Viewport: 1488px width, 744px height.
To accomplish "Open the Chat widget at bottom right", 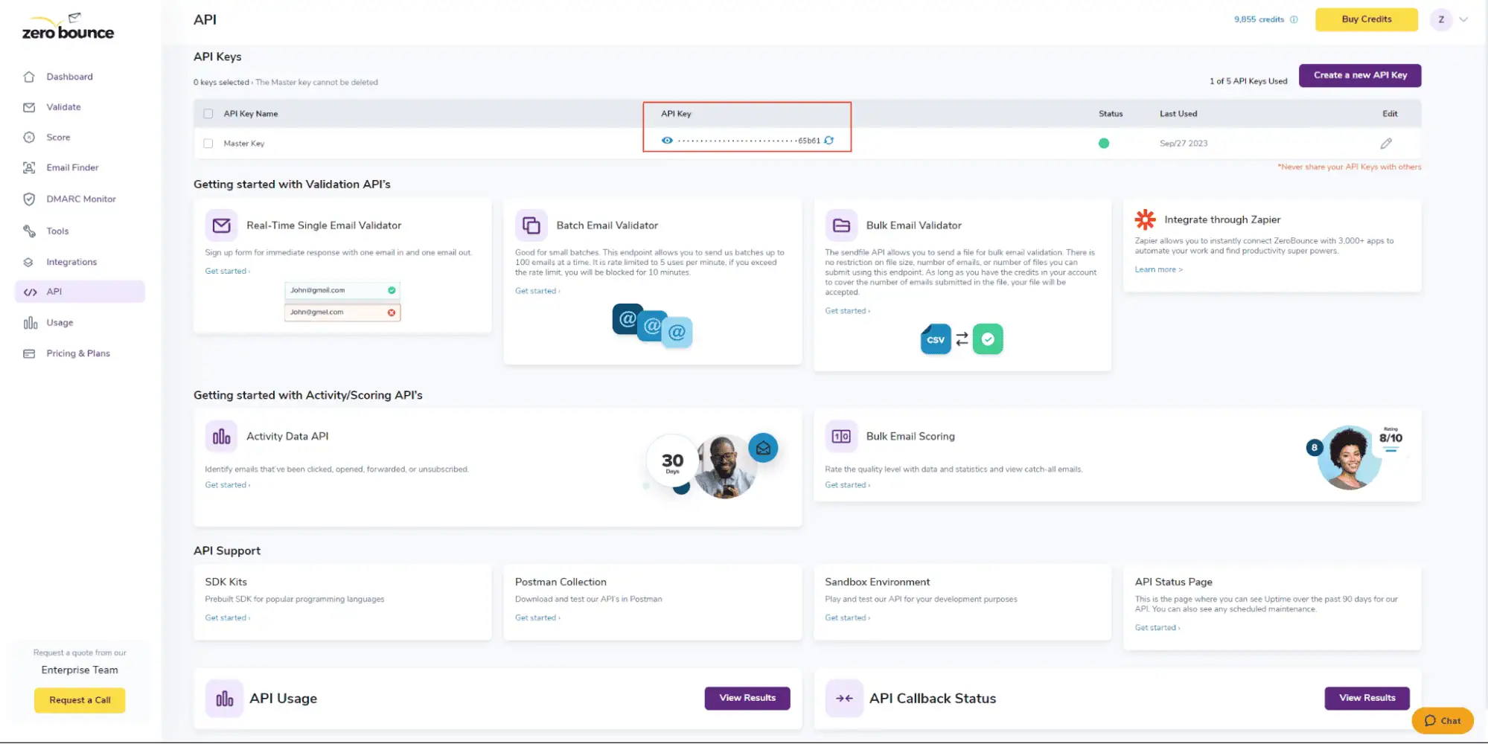I will (1441, 720).
